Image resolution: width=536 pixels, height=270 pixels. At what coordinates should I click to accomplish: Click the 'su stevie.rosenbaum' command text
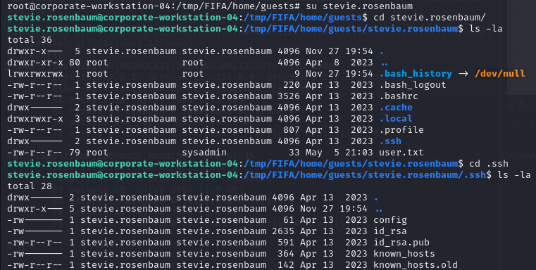(x=359, y=6)
